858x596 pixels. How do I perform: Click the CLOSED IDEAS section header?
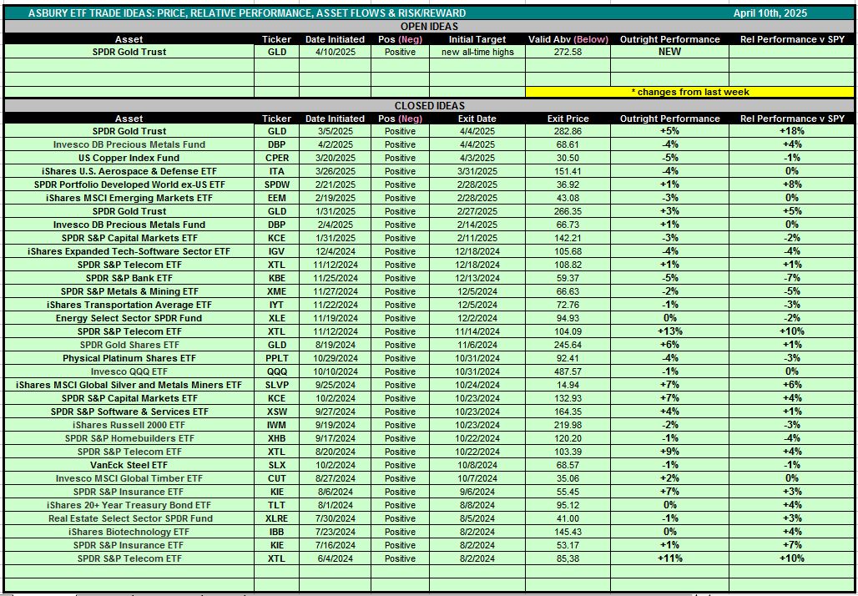click(428, 106)
